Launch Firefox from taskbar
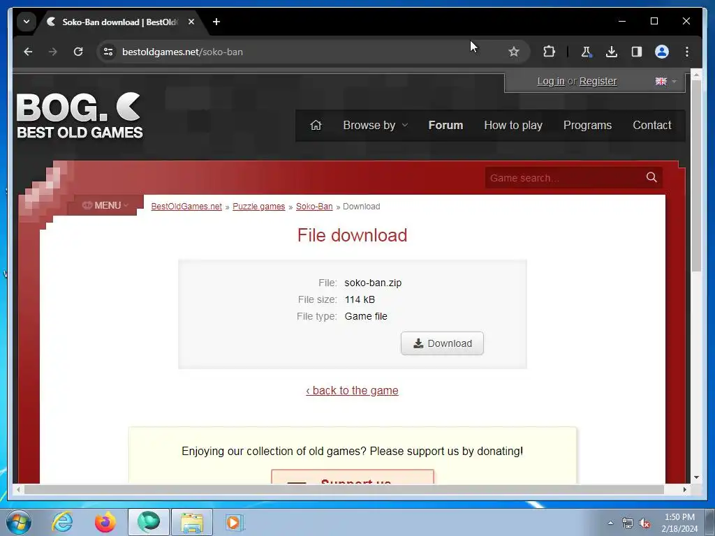 click(x=105, y=522)
